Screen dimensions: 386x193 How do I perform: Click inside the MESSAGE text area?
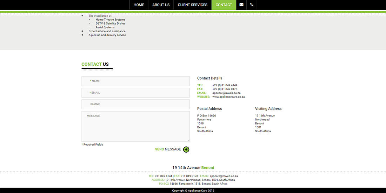[x=136, y=126]
